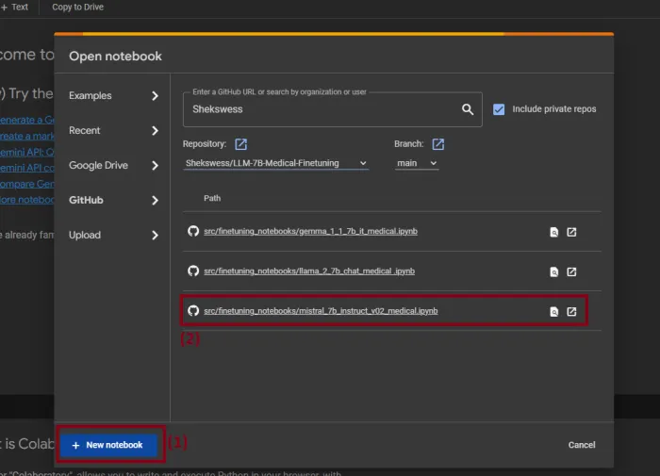Expand Google Drive chevron arrow
Screen dimensions: 660x476
(155, 166)
